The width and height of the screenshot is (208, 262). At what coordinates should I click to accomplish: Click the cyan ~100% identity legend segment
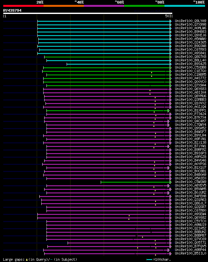185,6
